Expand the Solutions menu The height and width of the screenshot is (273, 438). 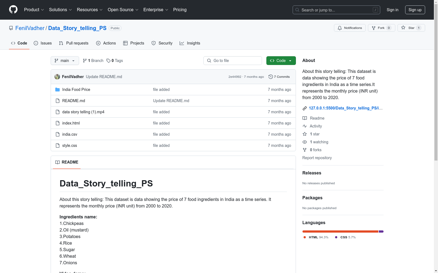[x=60, y=10]
